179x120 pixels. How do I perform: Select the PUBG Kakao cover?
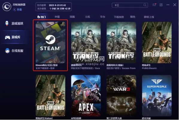pyautogui.click(x=51, y=96)
